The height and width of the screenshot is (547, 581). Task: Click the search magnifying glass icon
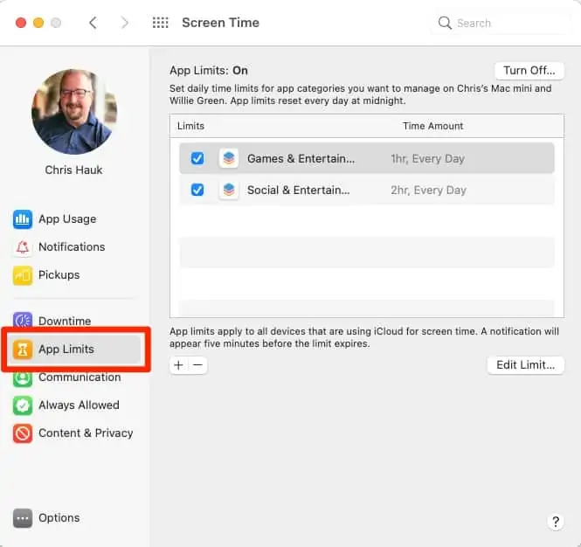[445, 23]
